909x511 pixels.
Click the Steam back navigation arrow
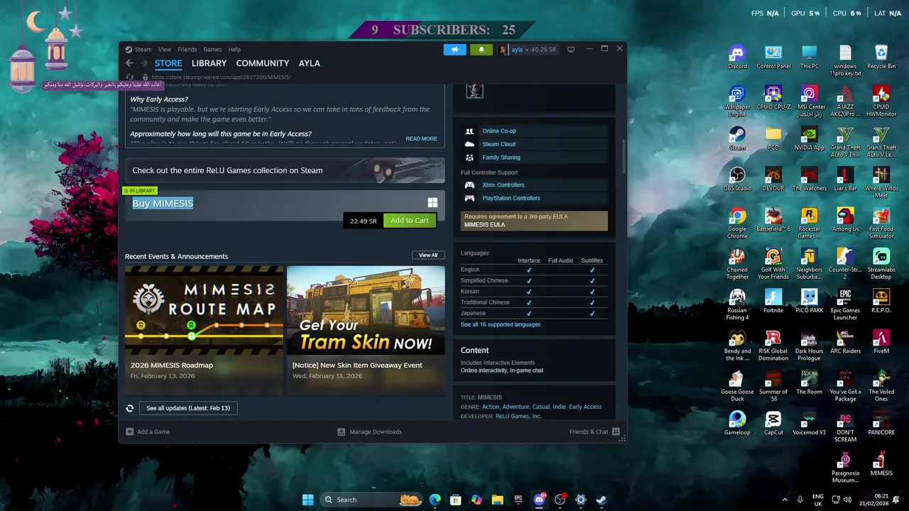[x=129, y=63]
